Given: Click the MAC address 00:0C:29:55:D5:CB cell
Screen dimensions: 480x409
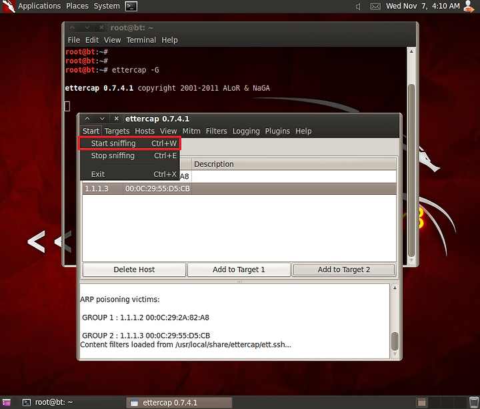Looking at the screenshot, I should click(157, 189).
